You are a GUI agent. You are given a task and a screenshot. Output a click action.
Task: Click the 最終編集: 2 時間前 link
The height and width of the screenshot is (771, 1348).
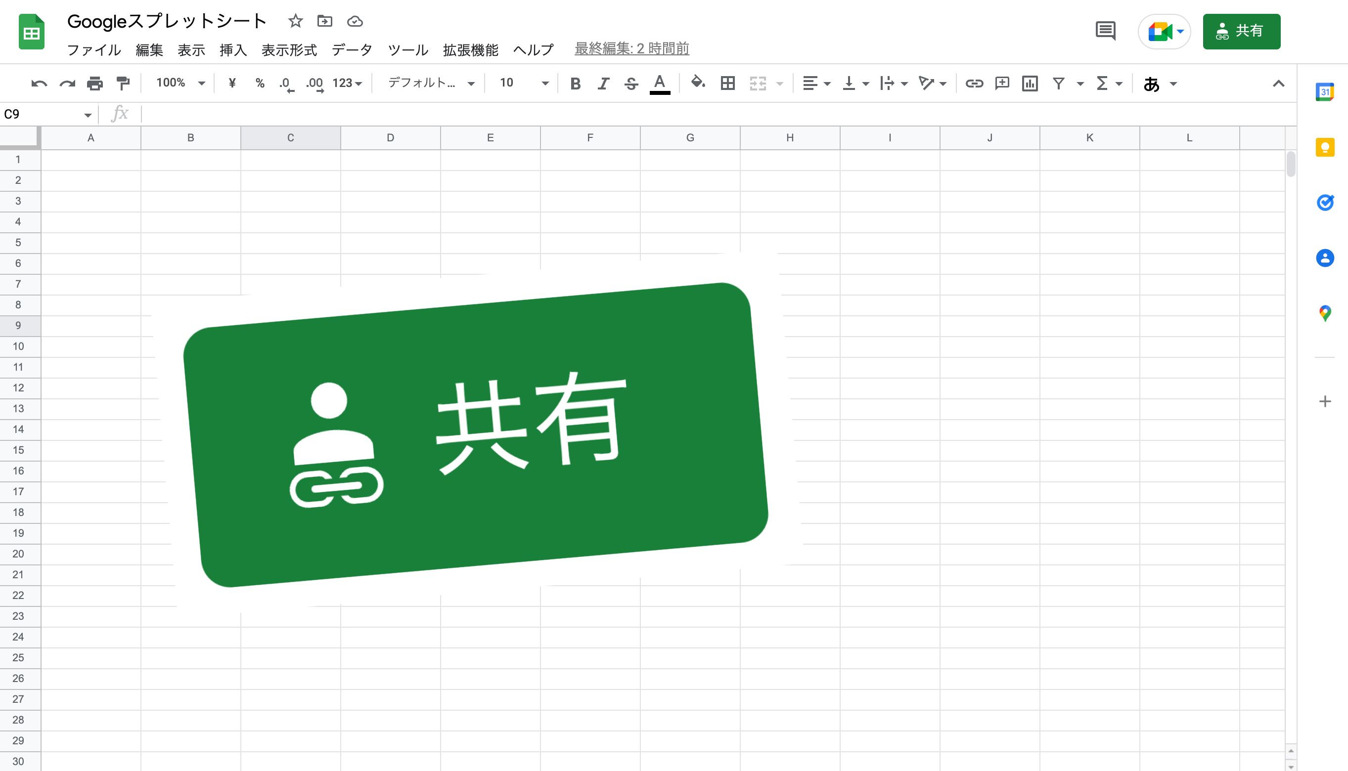[x=632, y=49]
